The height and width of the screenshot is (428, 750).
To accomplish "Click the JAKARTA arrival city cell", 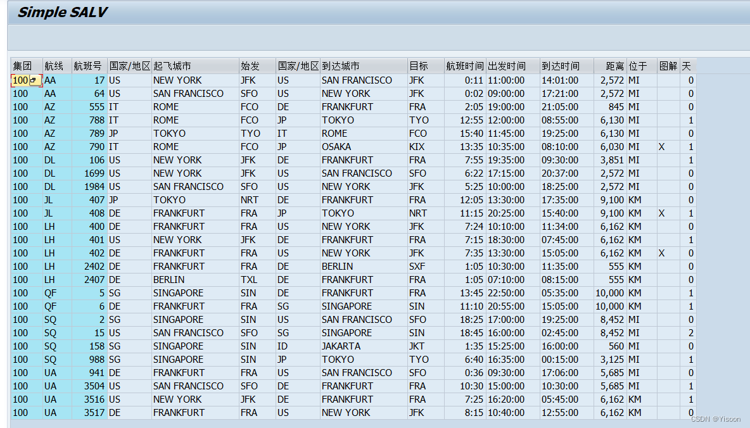I will tap(364, 346).
